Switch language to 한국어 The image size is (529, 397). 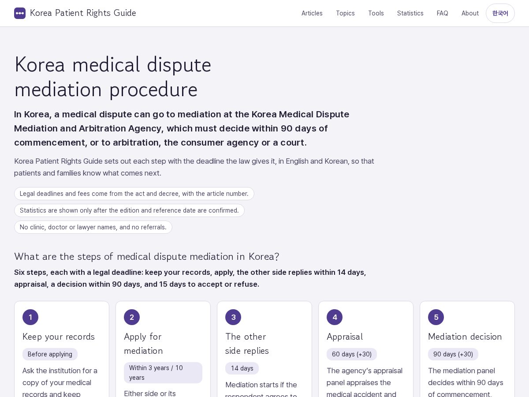pos(500,13)
